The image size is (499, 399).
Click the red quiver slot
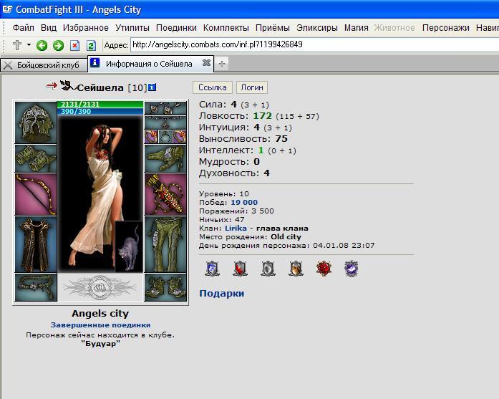(x=165, y=194)
